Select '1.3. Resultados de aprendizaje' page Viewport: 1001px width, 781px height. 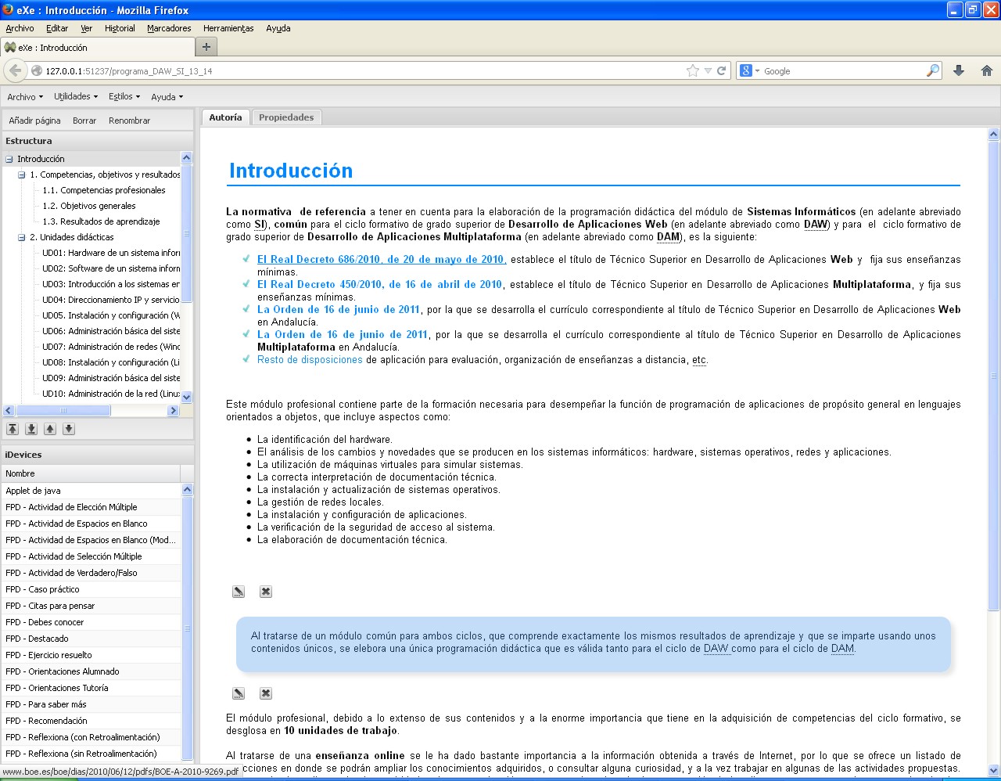pyautogui.click(x=101, y=221)
